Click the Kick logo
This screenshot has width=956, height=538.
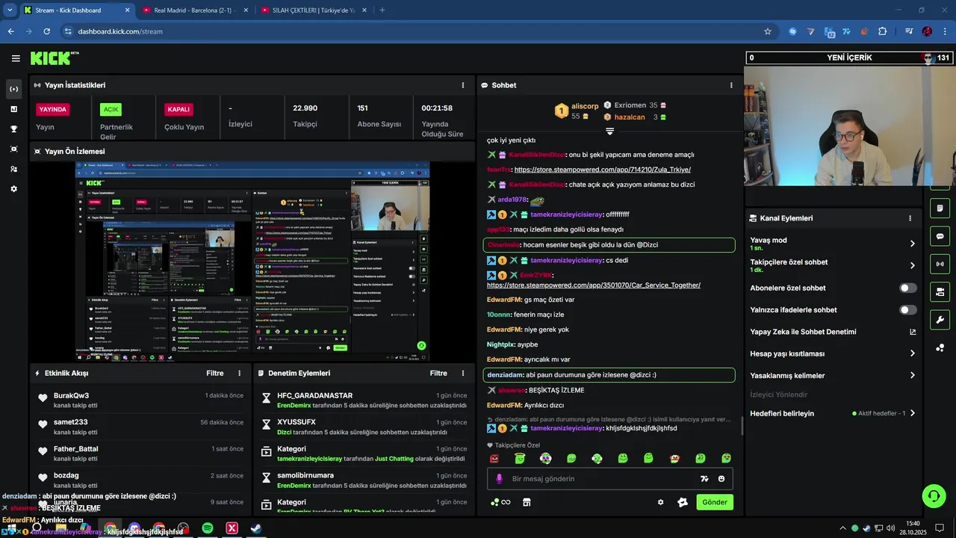(52, 58)
